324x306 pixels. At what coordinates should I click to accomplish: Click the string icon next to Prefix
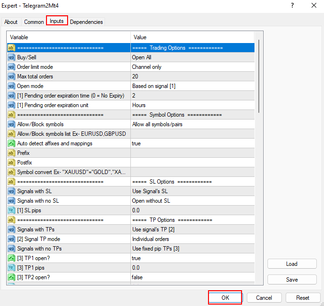click(12, 153)
